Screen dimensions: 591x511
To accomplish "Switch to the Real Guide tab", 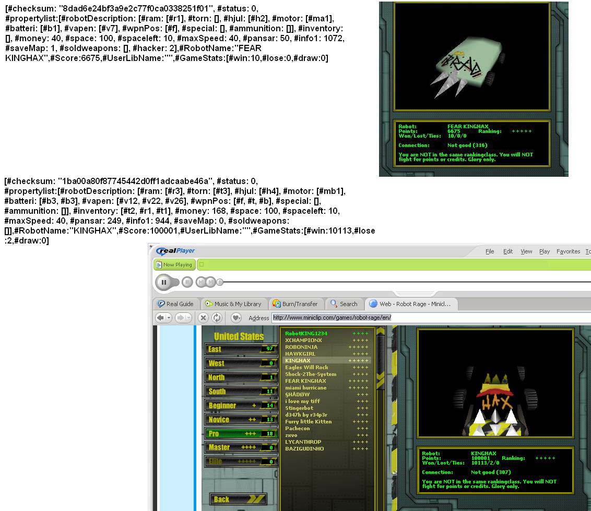I will [175, 304].
